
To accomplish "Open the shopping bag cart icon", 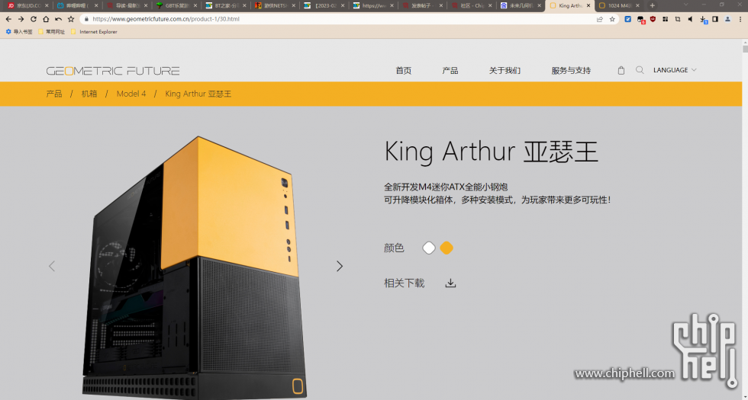I will [621, 70].
